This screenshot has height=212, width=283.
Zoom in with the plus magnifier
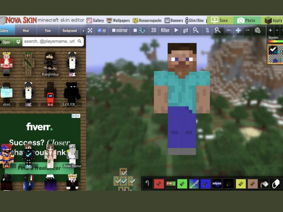(x=218, y=30)
